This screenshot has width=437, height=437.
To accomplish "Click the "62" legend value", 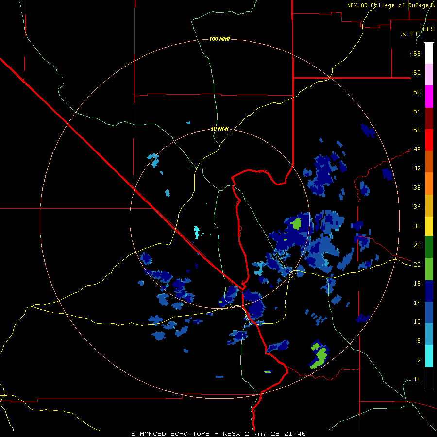I will click(417, 73).
